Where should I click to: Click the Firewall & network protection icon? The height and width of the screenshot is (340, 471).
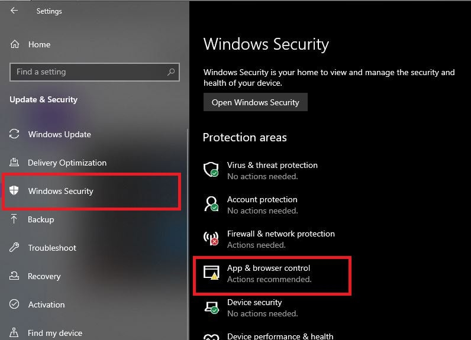(x=211, y=239)
